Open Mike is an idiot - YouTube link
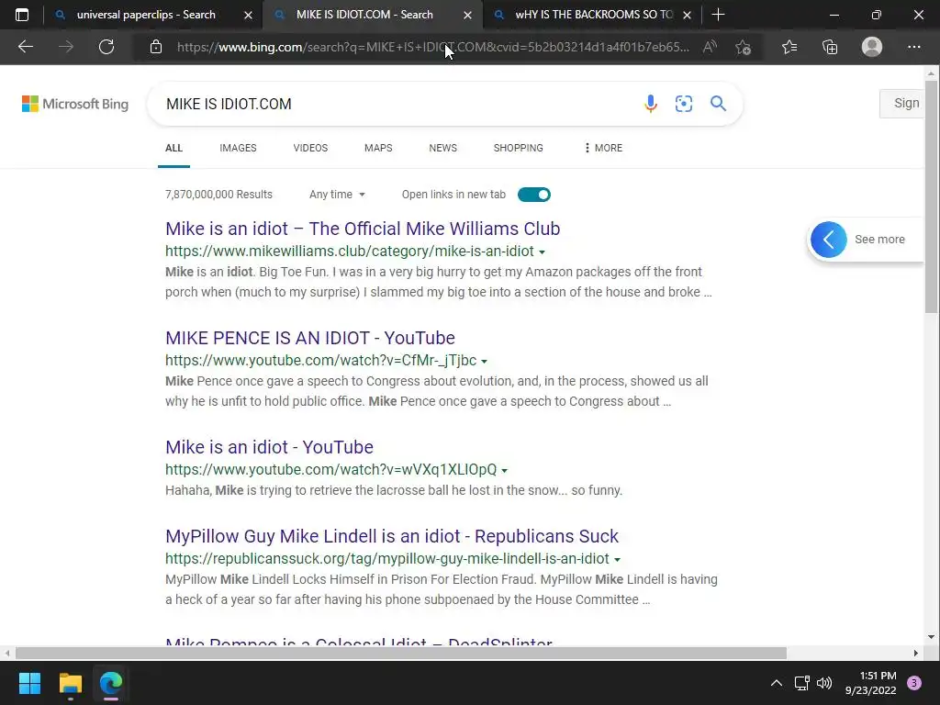This screenshot has height=705, width=940. [269, 447]
